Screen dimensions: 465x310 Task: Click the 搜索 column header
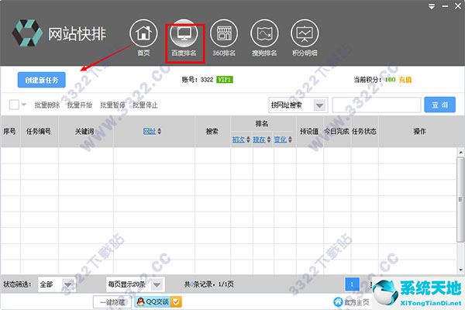tap(212, 131)
